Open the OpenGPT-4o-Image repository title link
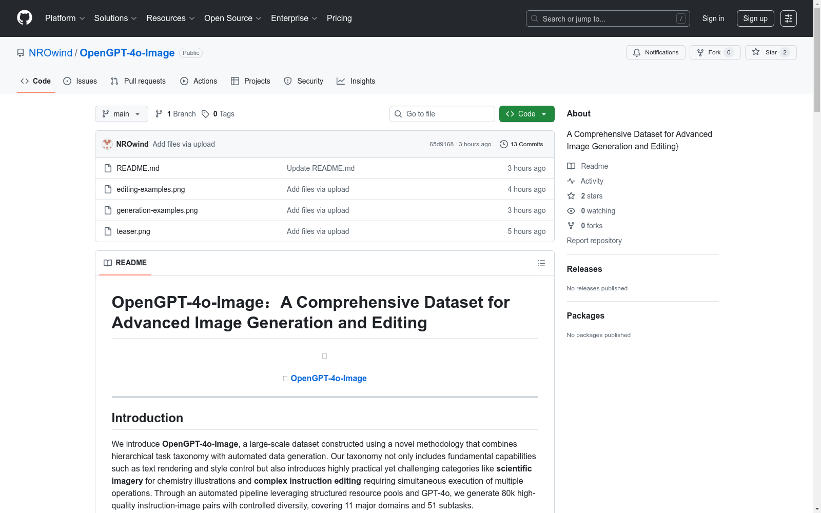 [x=127, y=53]
